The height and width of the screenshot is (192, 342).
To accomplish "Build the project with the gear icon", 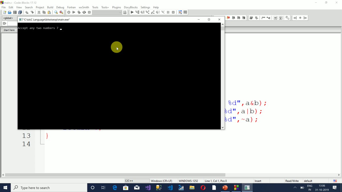I will point(69,12).
